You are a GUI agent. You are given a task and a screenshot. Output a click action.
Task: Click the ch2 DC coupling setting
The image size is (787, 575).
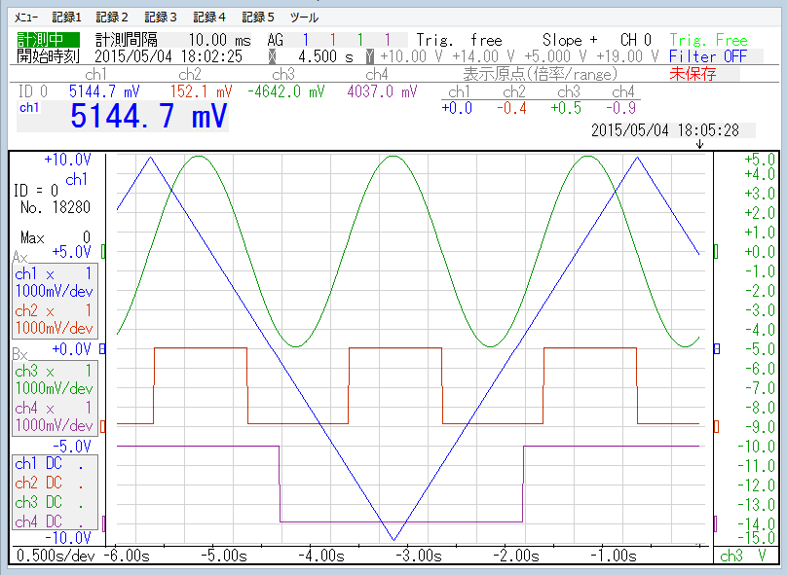[x=49, y=483]
